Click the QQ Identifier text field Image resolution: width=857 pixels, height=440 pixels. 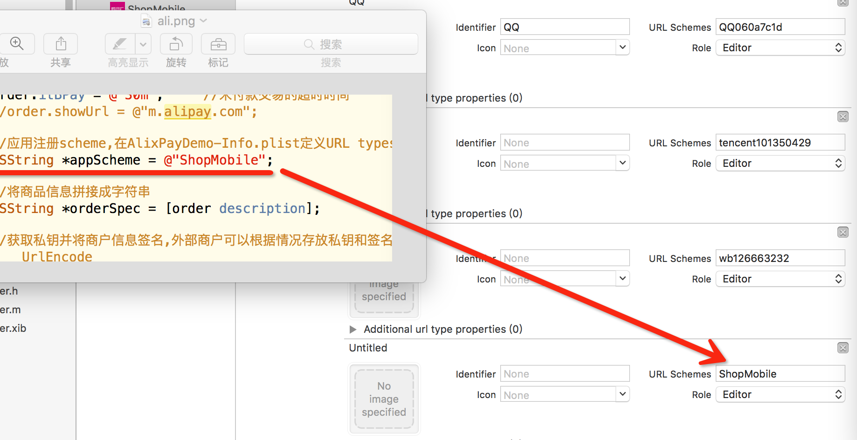pyautogui.click(x=565, y=27)
